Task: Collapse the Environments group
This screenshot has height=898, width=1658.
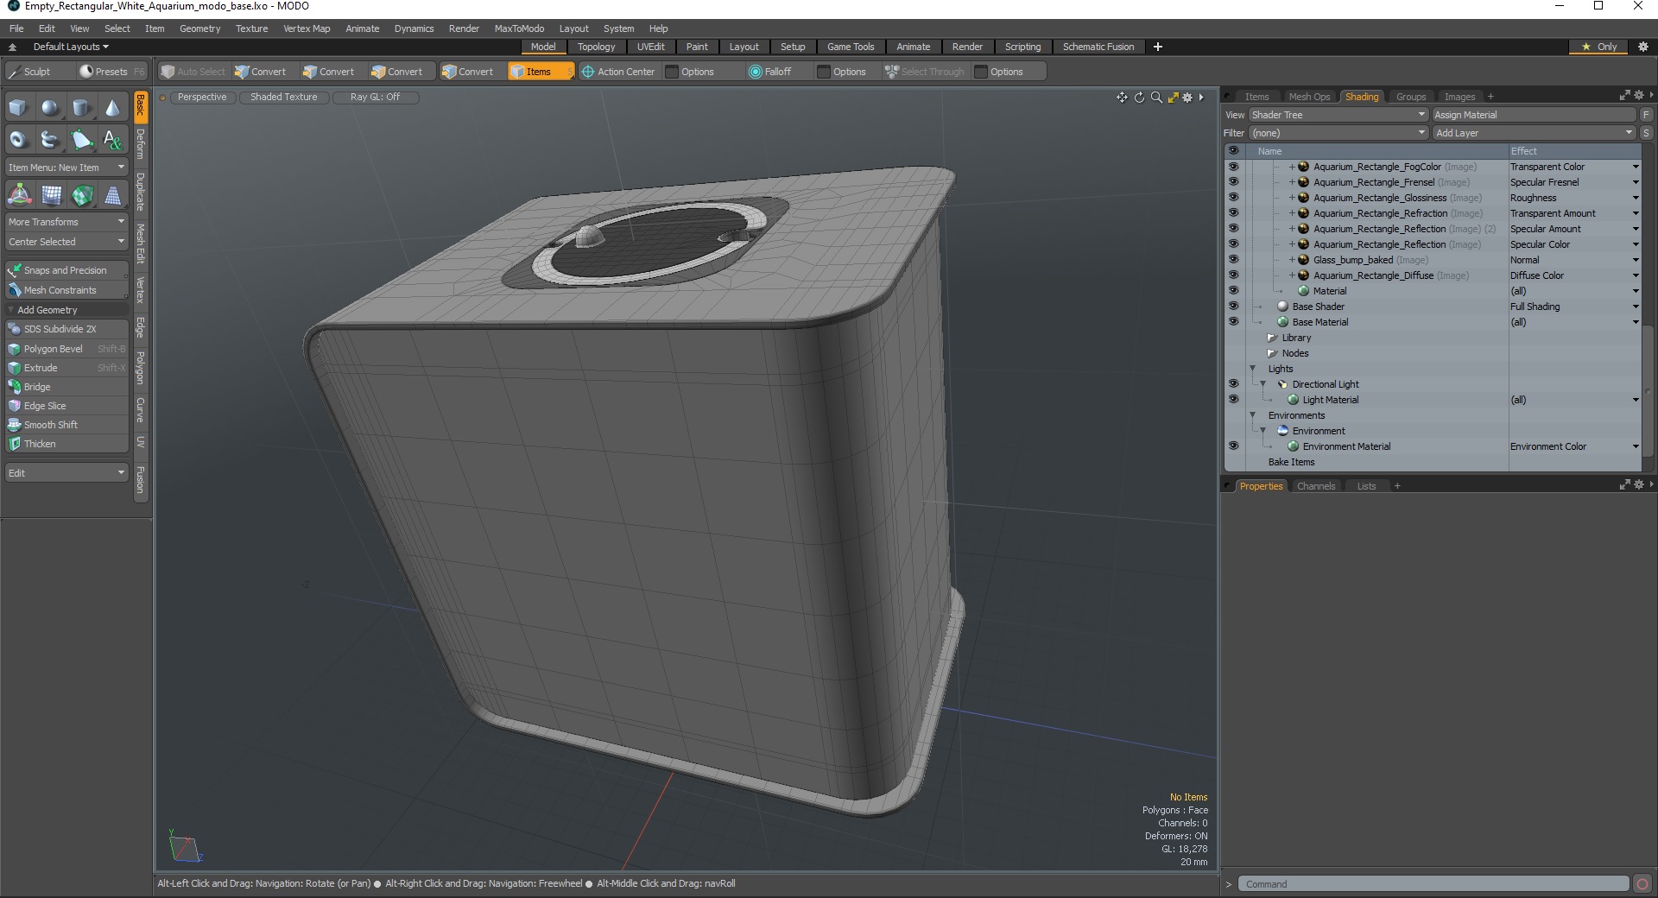Action: click(1253, 415)
